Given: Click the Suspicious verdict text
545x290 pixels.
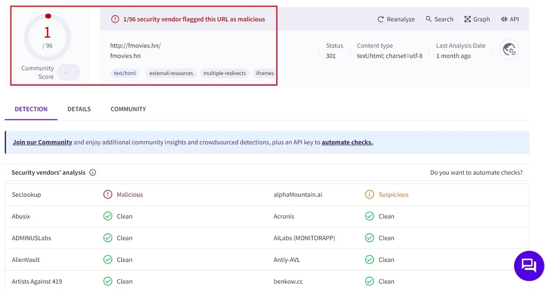Looking at the screenshot, I should pyautogui.click(x=393, y=194).
